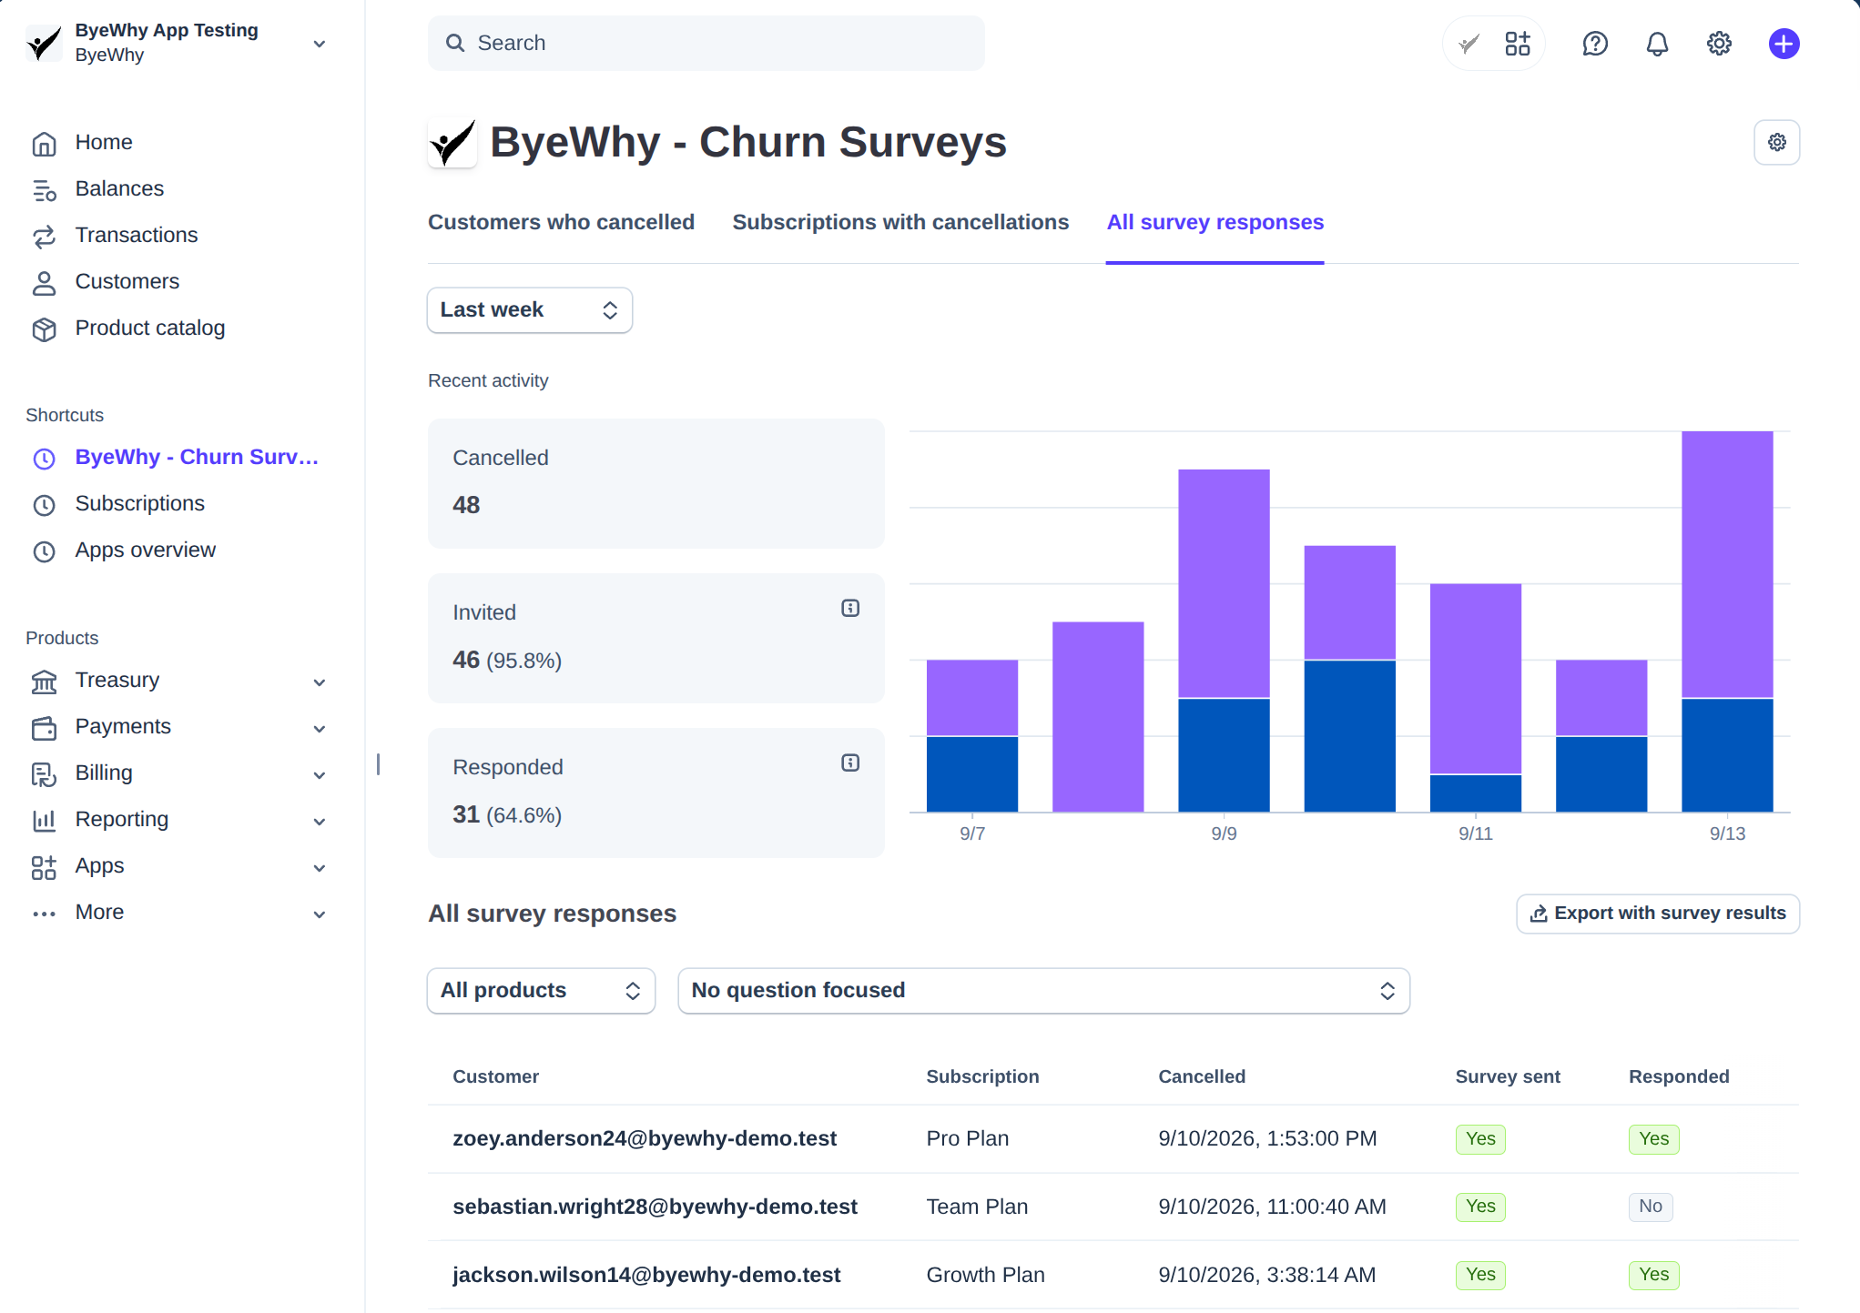Click the Customers person icon

pyautogui.click(x=44, y=283)
